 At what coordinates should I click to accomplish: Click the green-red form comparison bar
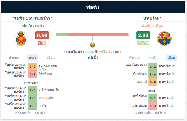(92, 35)
